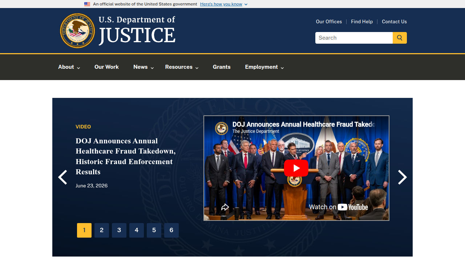Click the US flag icon in banner
The width and height of the screenshot is (465, 262).
tap(87, 4)
